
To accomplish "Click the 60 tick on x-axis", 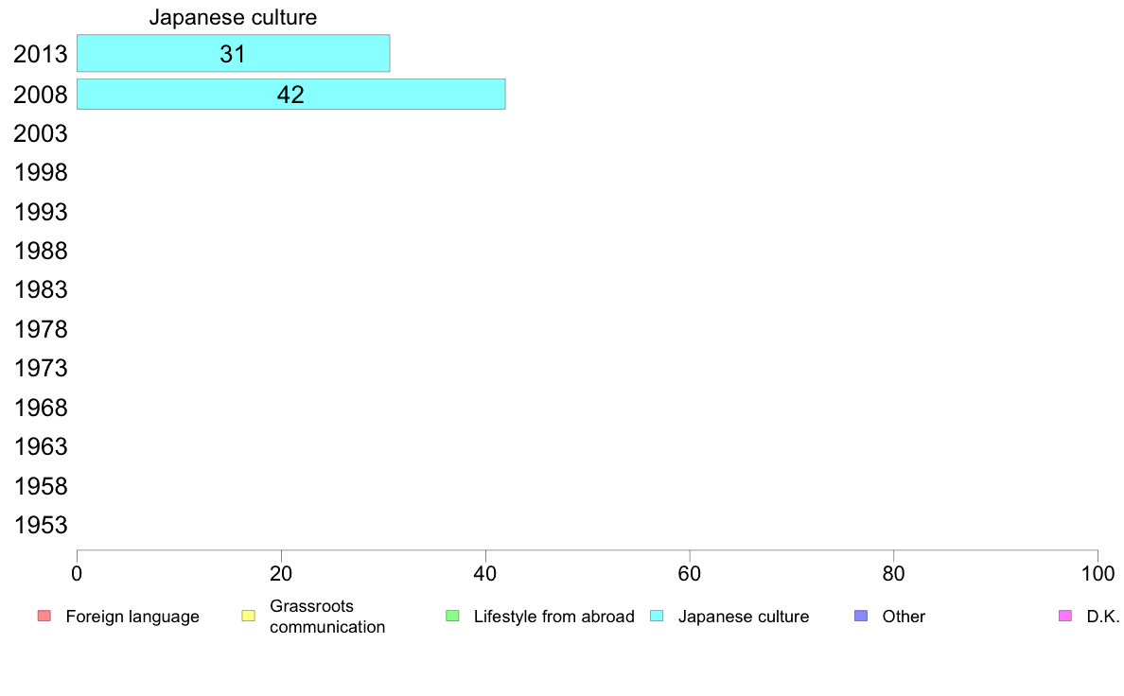I will (x=690, y=573).
